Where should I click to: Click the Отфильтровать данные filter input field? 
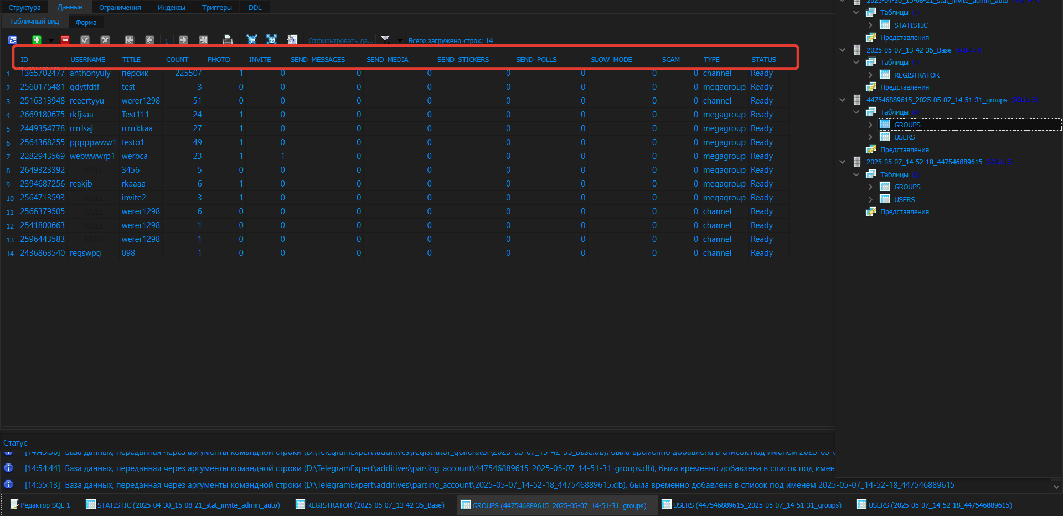(x=340, y=40)
